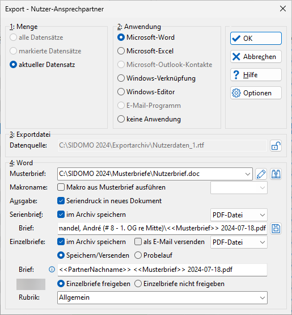Uncheck Seriendruck in neues Dokument
This screenshot has width=292, height=315.
tap(61, 201)
